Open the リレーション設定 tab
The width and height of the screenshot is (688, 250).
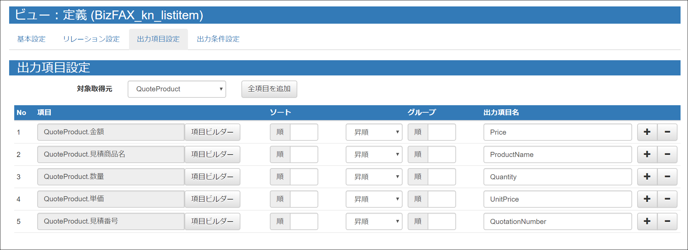pos(91,39)
